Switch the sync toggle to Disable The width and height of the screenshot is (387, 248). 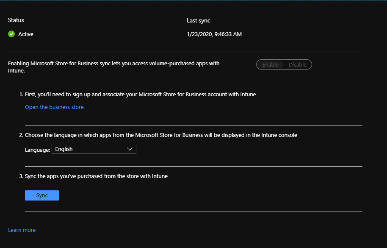point(297,64)
